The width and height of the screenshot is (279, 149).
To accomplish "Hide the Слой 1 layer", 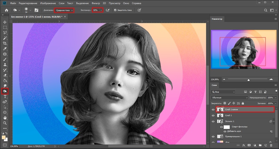I will (213, 115).
